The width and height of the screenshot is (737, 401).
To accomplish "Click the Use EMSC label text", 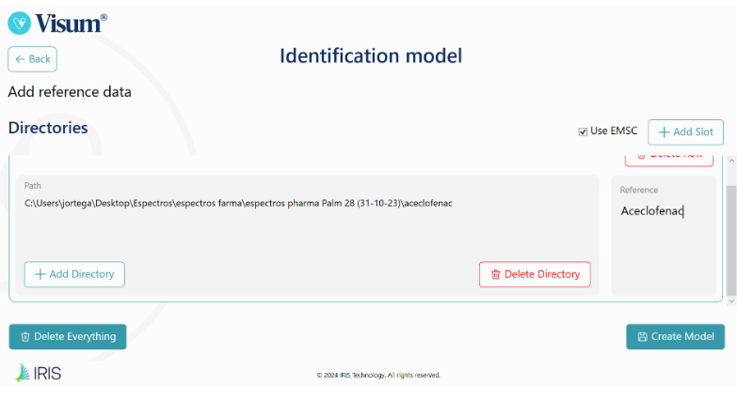I will coord(614,131).
